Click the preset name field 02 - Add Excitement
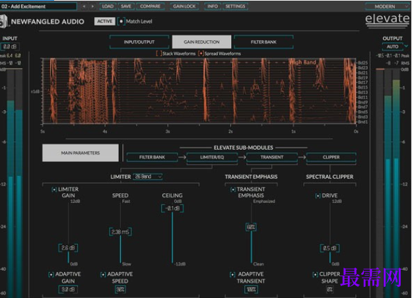 coord(38,7)
